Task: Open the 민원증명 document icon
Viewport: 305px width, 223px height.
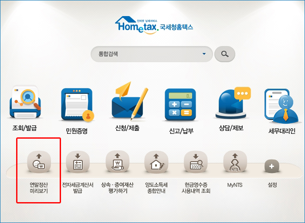Action: 78,104
